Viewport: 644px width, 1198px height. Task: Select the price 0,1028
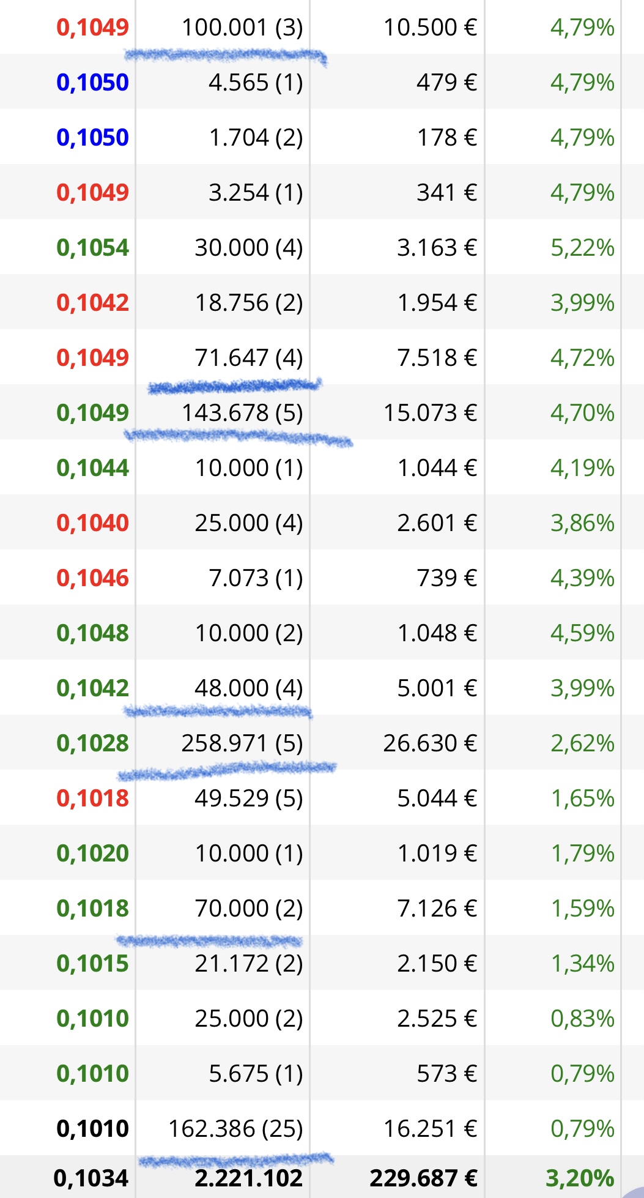pyautogui.click(x=92, y=743)
